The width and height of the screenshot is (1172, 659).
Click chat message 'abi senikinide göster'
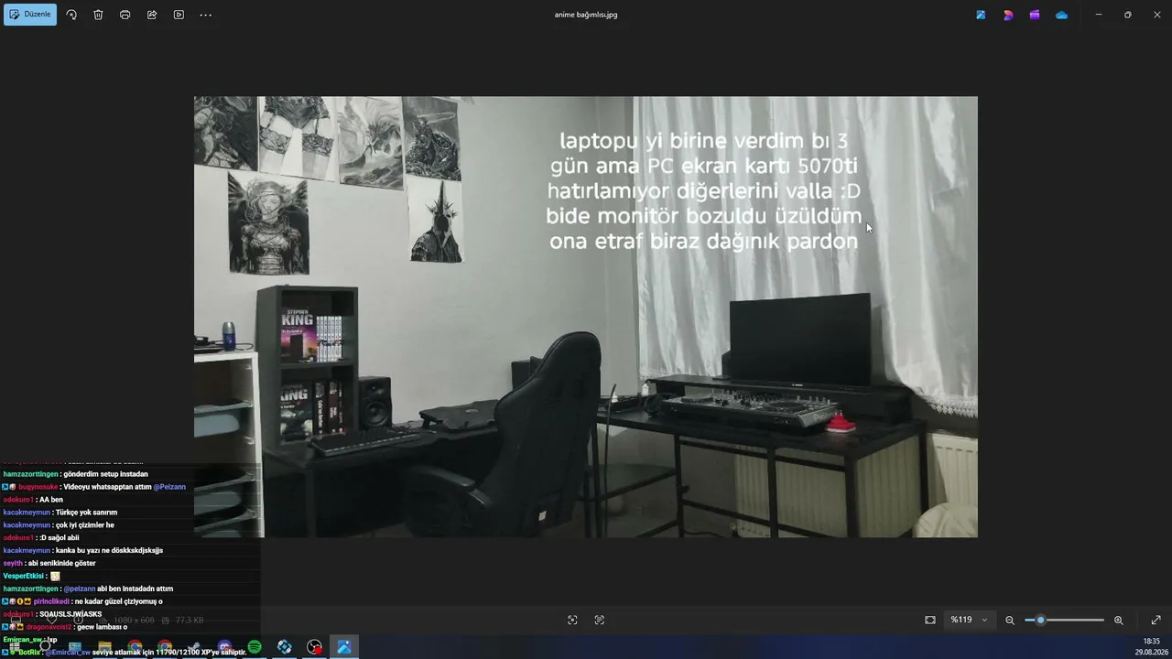point(60,564)
